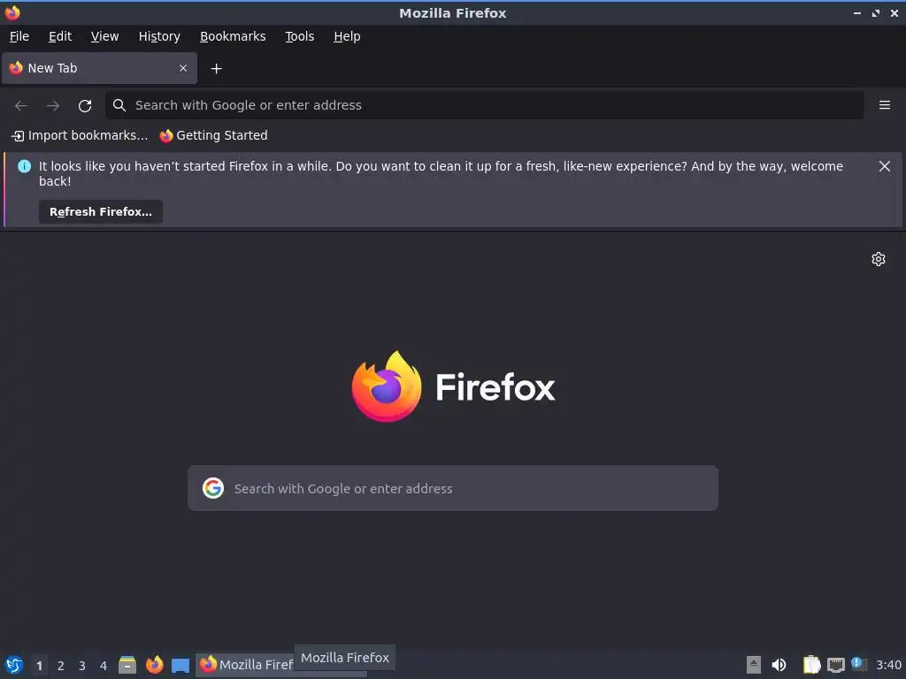Switch to workspace 3
Screen dimensions: 906x679
tap(82, 666)
